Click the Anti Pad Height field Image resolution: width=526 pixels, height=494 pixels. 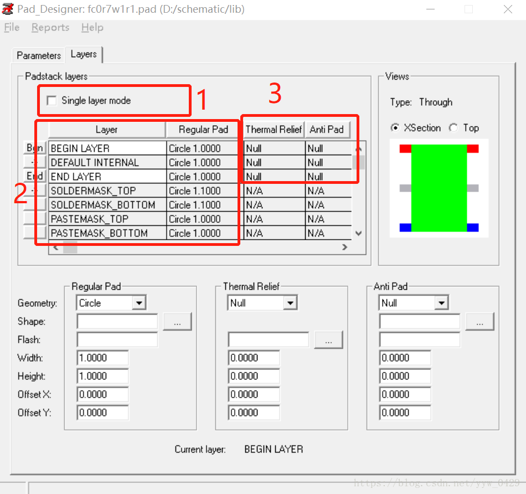tap(405, 376)
